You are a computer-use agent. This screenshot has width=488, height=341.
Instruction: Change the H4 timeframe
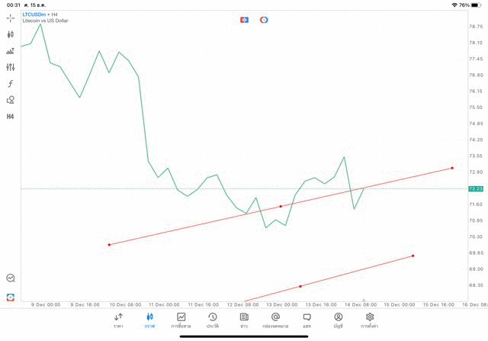pos(11,117)
